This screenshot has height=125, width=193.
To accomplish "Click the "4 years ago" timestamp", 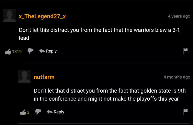I will (179, 16).
